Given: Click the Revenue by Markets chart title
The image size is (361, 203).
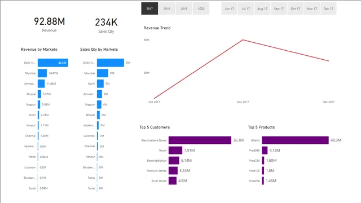Looking at the screenshot, I should pyautogui.click(x=39, y=49).
